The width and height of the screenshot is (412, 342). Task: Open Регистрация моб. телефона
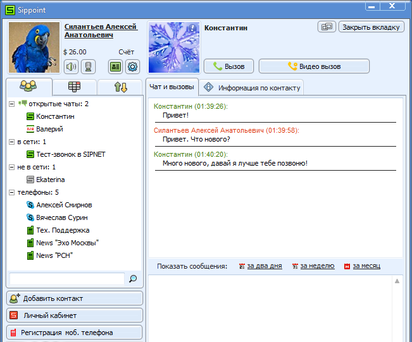pos(75,333)
